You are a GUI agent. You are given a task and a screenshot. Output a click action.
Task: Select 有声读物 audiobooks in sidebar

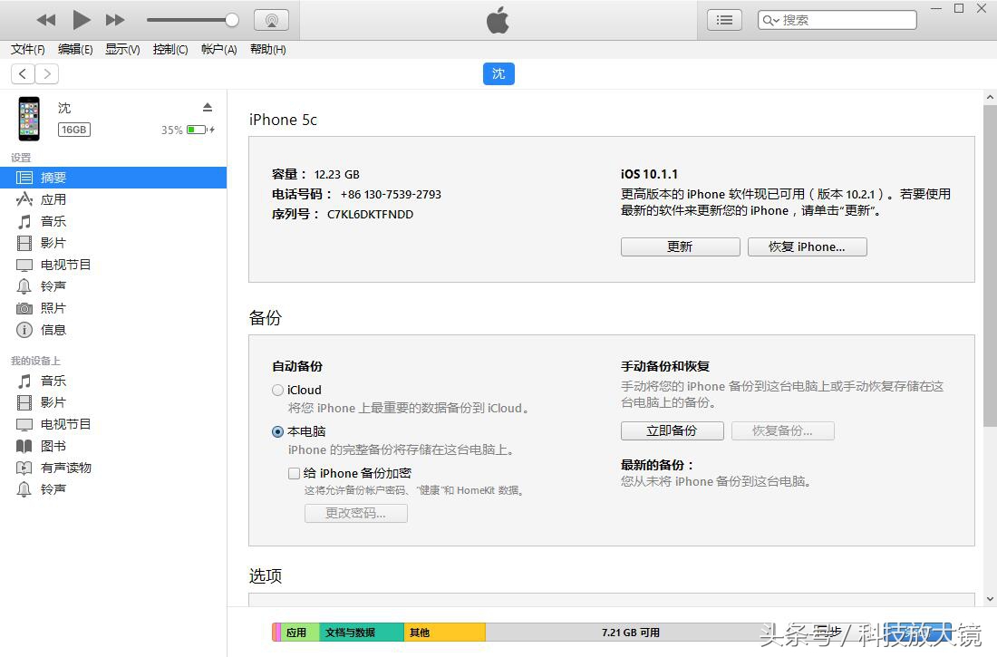point(61,468)
